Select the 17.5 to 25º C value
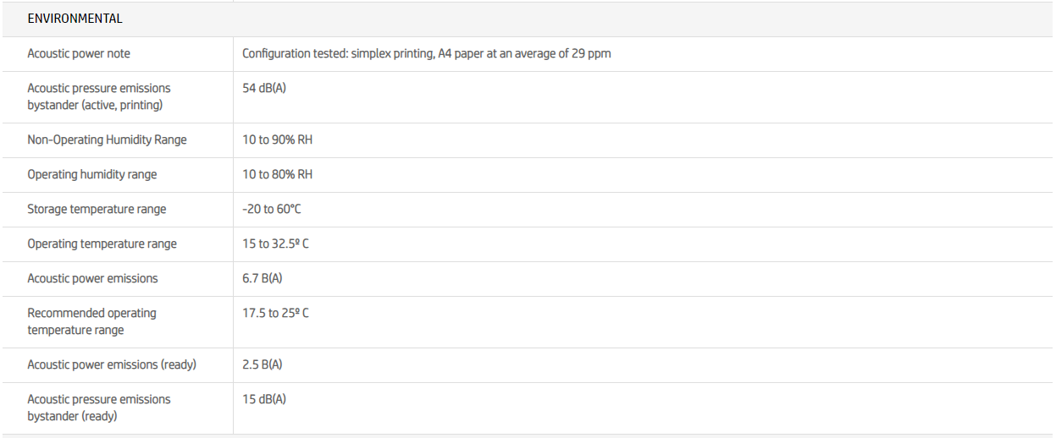The image size is (1056, 438). 275,313
